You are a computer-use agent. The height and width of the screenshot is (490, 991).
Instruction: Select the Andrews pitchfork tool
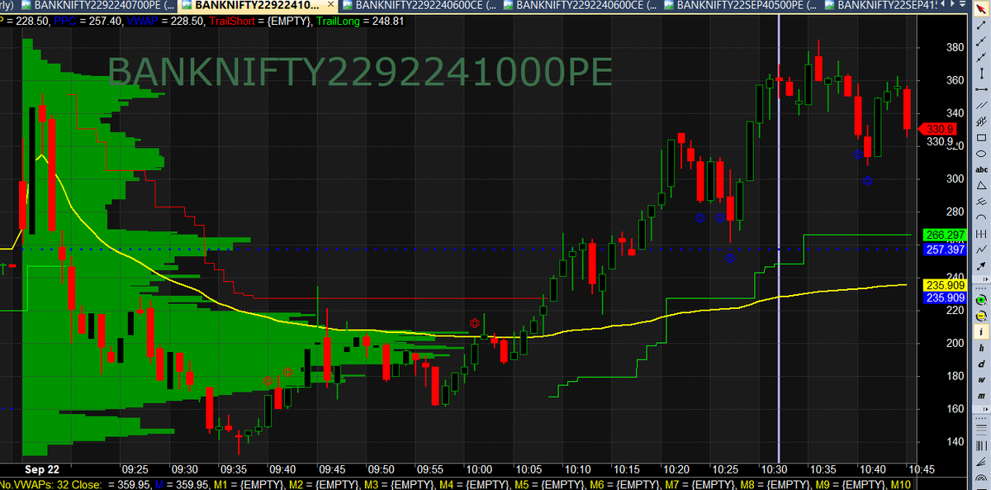[x=981, y=202]
